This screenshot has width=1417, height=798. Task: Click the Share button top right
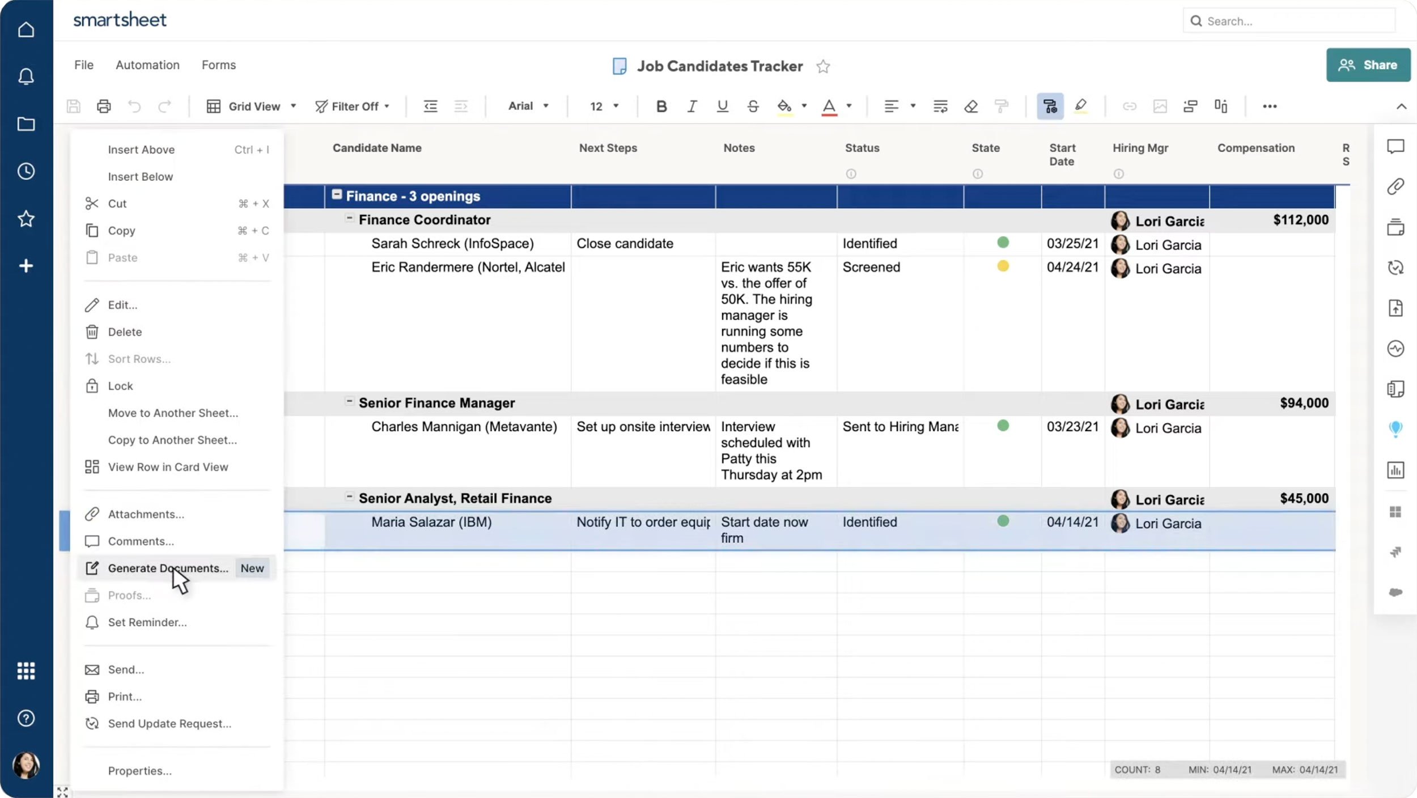point(1367,64)
